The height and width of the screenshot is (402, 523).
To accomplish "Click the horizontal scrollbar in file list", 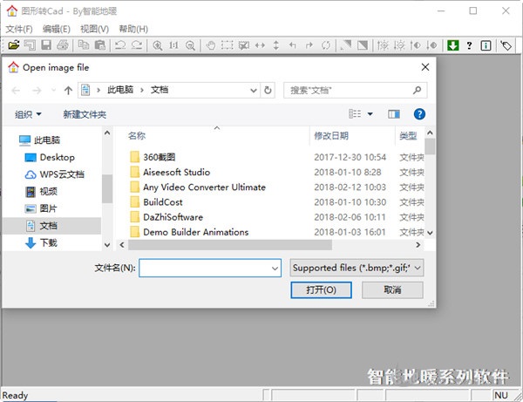I will (x=230, y=245).
